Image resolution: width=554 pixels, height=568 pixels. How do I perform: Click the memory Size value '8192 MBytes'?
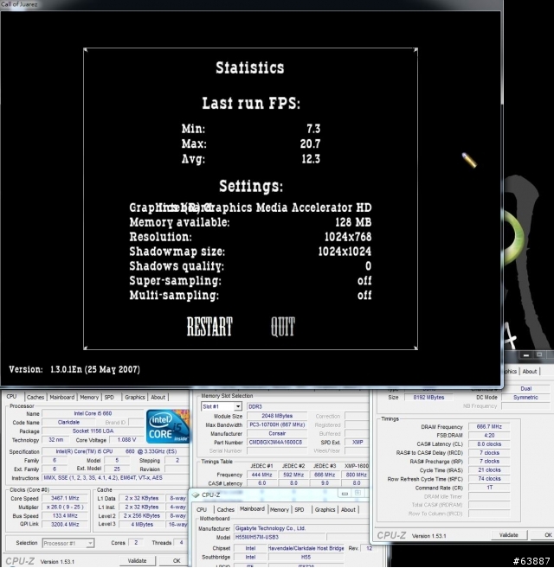point(428,398)
